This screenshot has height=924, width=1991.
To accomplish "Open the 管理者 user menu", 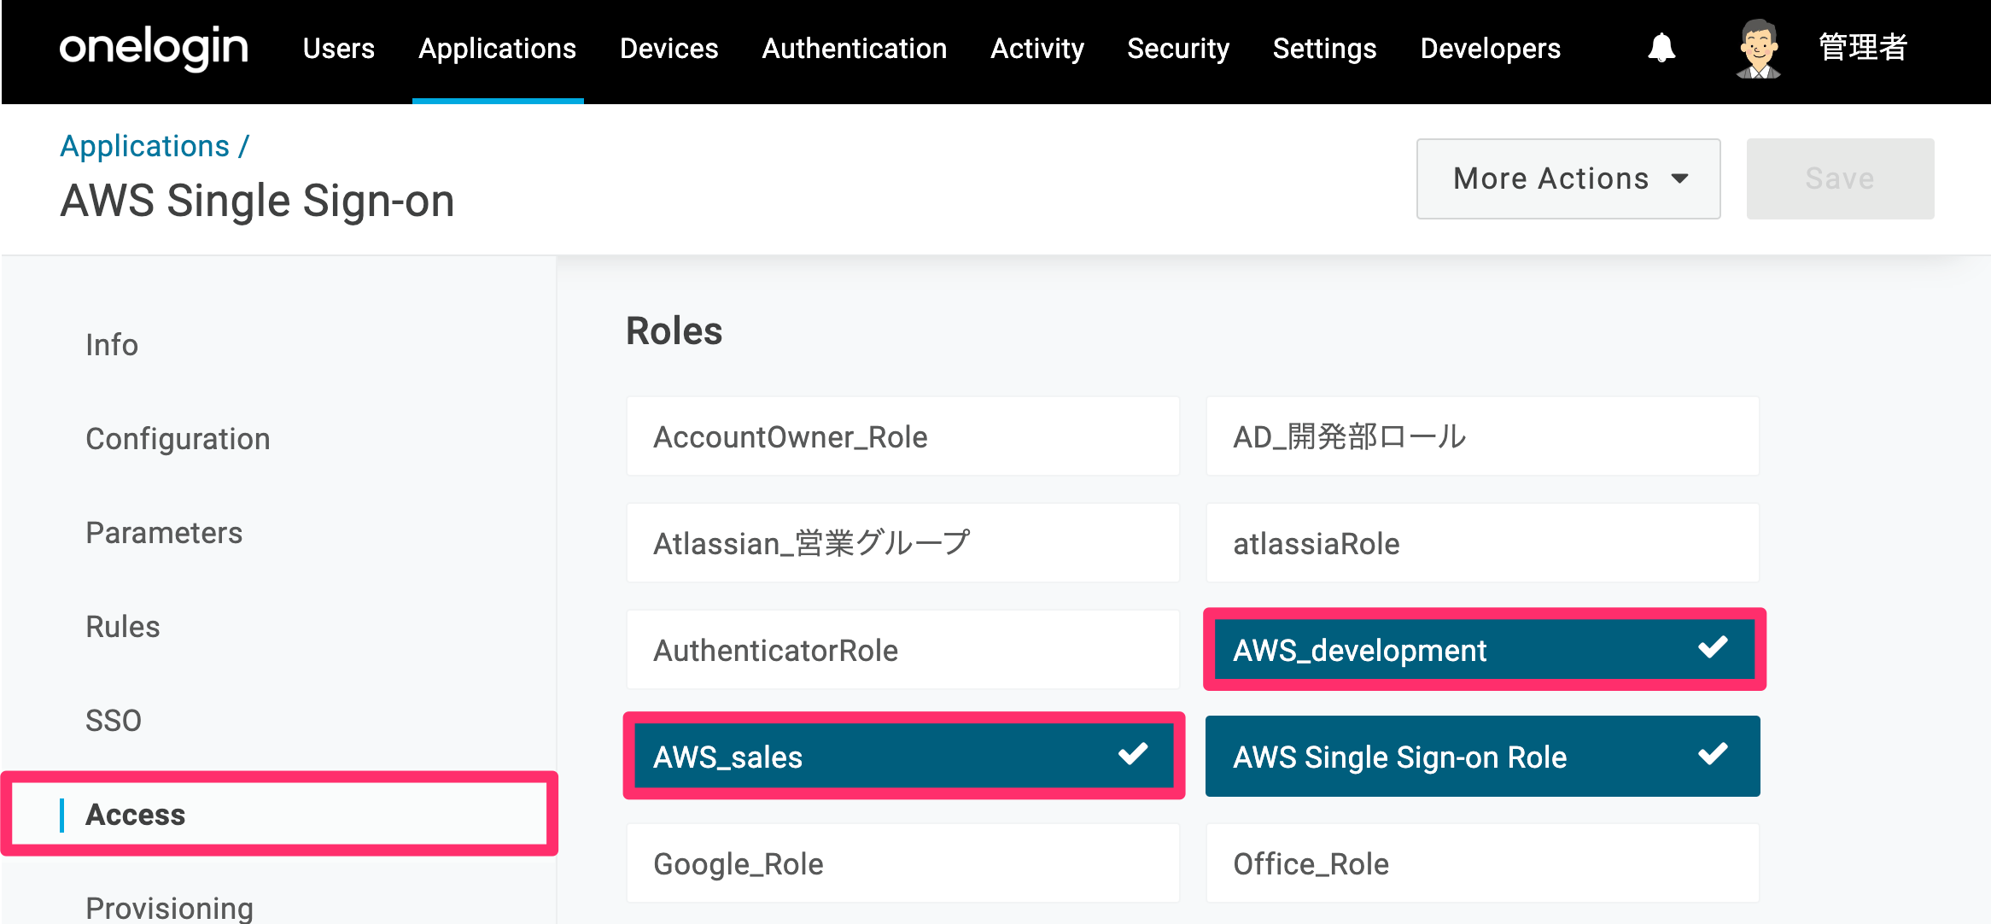I will pyautogui.click(x=1862, y=48).
